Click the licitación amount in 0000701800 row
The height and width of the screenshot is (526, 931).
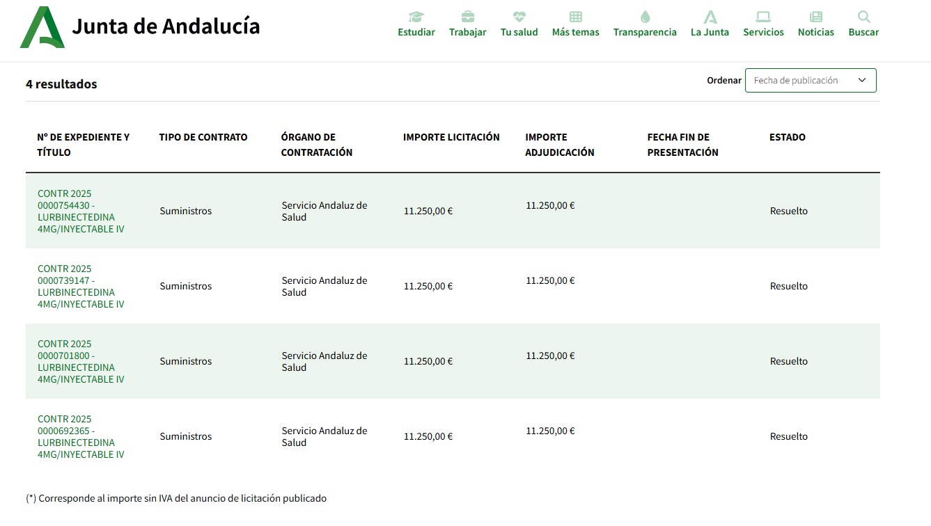(428, 361)
